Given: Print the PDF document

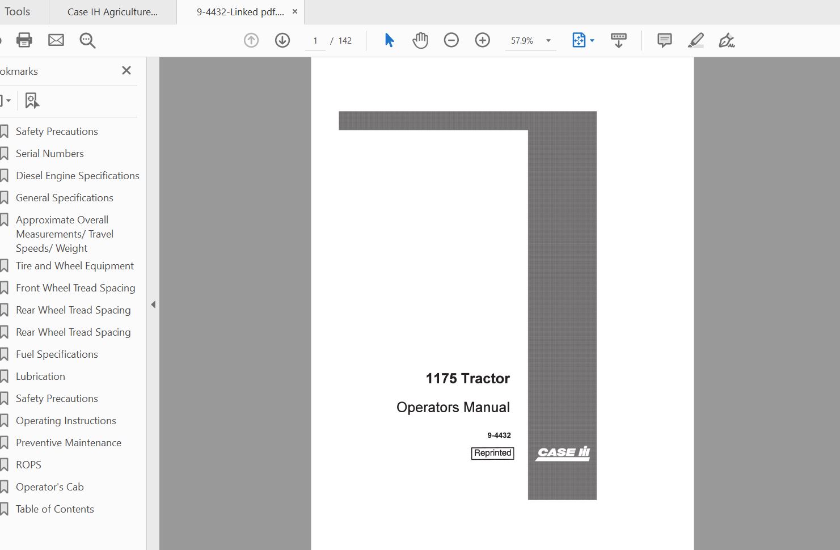Looking at the screenshot, I should point(23,40).
